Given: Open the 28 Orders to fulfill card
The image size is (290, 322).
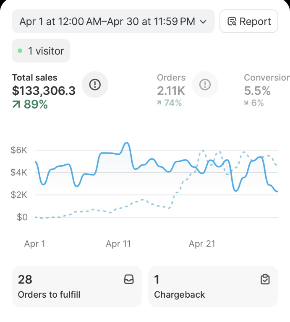Looking at the screenshot, I should pyautogui.click(x=77, y=286).
